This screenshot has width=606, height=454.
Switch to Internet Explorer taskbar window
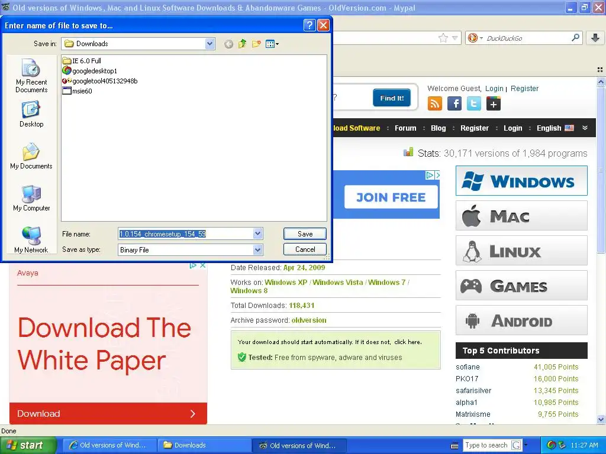(x=109, y=445)
